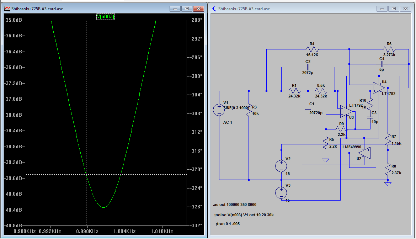The image size is (416, 239).
Task: Click the -35.6dB left axis label
Action: tap(13, 20)
